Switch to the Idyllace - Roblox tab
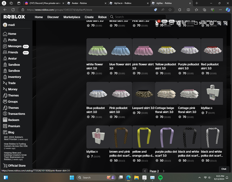Image resolution: width=232 pixels, height=182 pixels. (x=129, y=3)
